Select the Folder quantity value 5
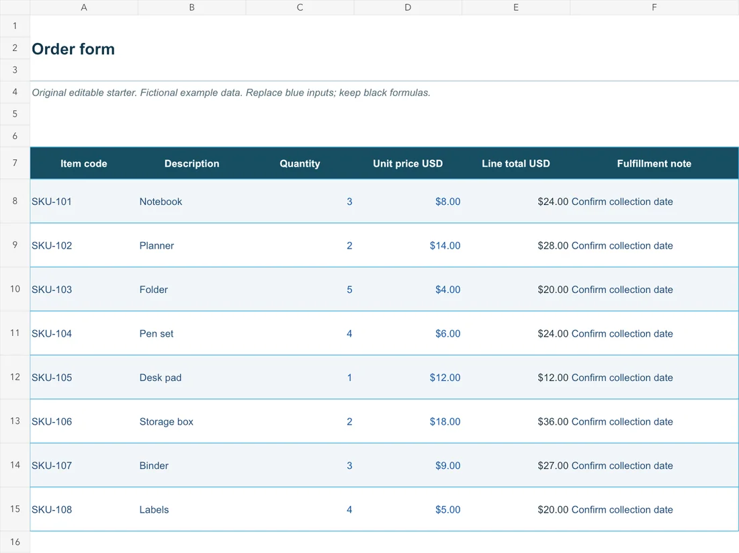The width and height of the screenshot is (739, 553). [300, 290]
